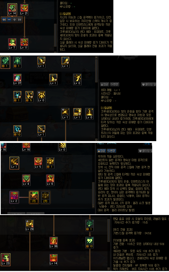Select the locked Lv 21 skill icon
Image resolution: width=169 pixels, height=272 pixels.
click(24, 9)
